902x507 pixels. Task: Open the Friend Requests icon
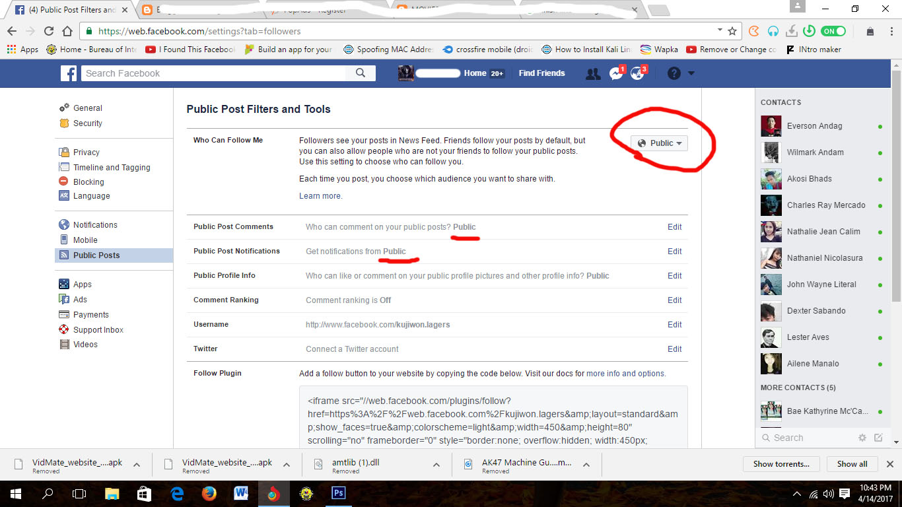[x=592, y=73]
